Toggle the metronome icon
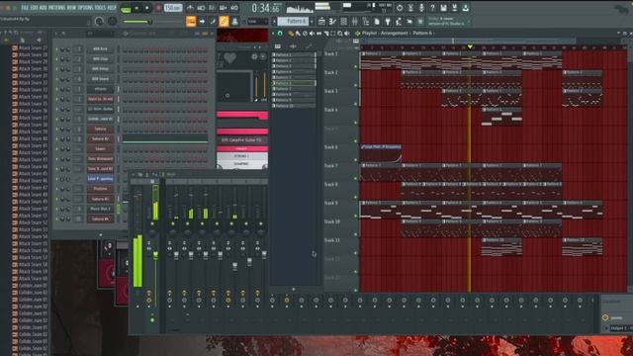Viewport: 633px width, 356px height. pyautogui.click(x=190, y=8)
